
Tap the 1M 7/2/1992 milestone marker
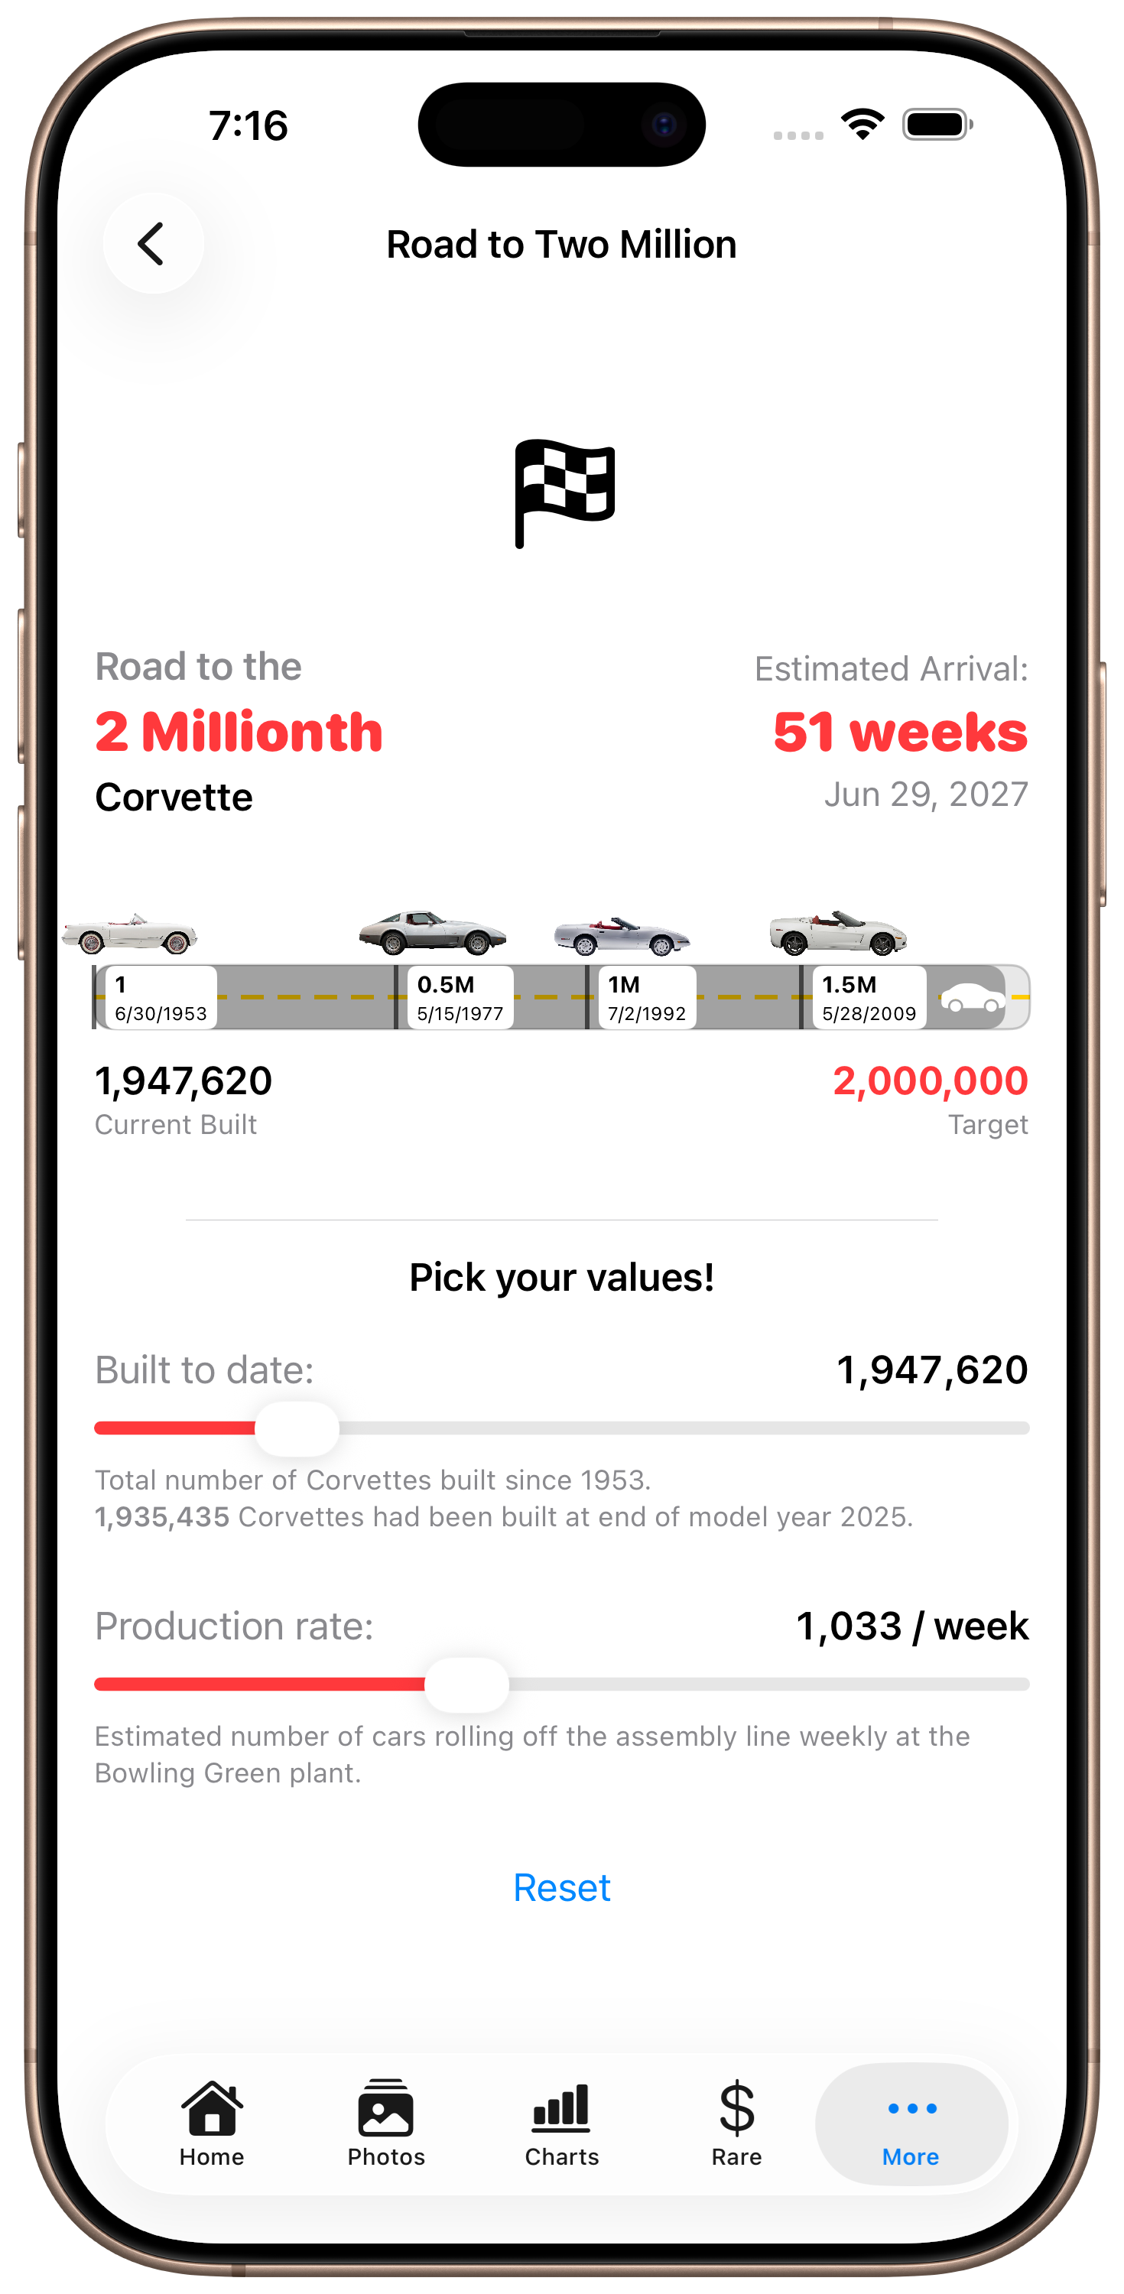click(645, 997)
